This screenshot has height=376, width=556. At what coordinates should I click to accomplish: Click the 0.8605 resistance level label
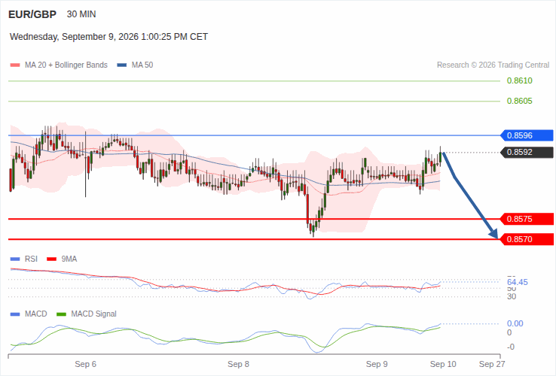point(520,101)
